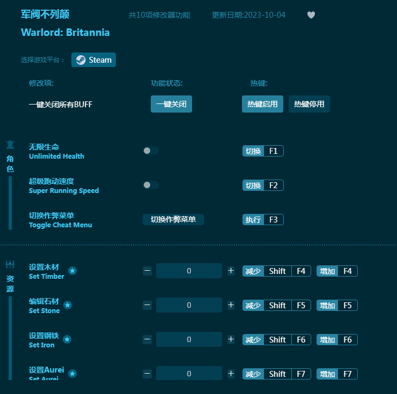Click the resources section icon in sidebar

pyautogui.click(x=10, y=264)
